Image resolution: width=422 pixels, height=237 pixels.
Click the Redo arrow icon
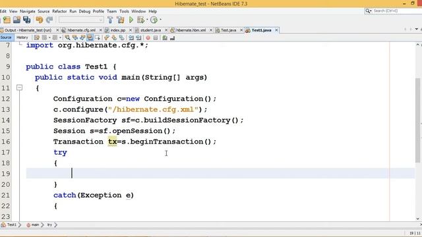click(49, 20)
